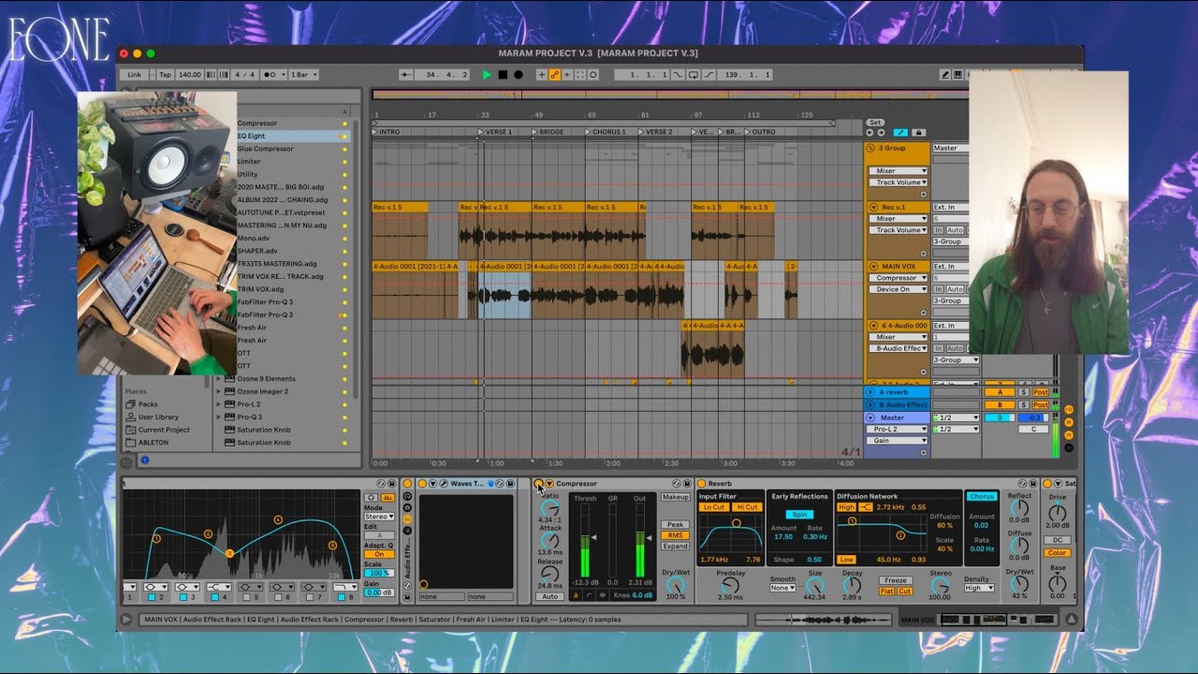Viewport: 1198px width, 674px height.
Task: Adjust the Reverb Decay knob
Action: click(852, 585)
